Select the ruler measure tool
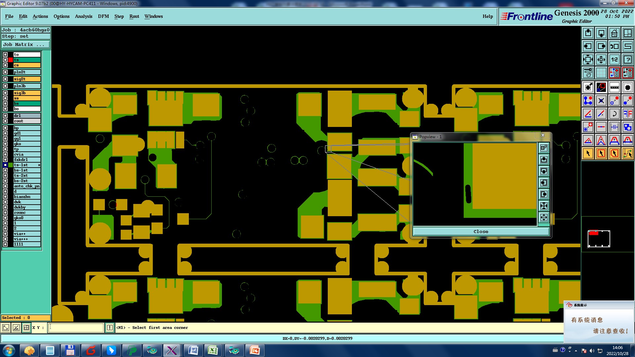This screenshot has height=357, width=635. pos(614,87)
